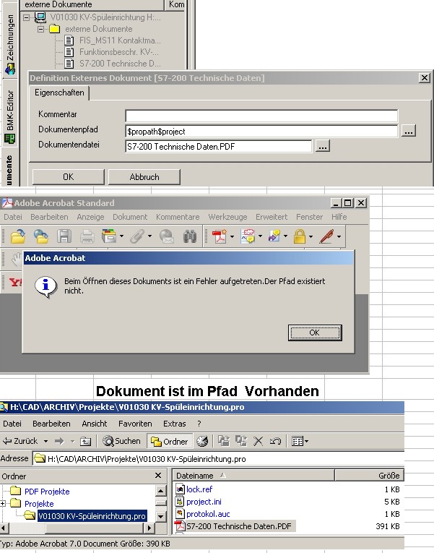434x553 pixels.
Task: Click the Open folder icon in Acrobat toolbar
Action: click(17, 236)
